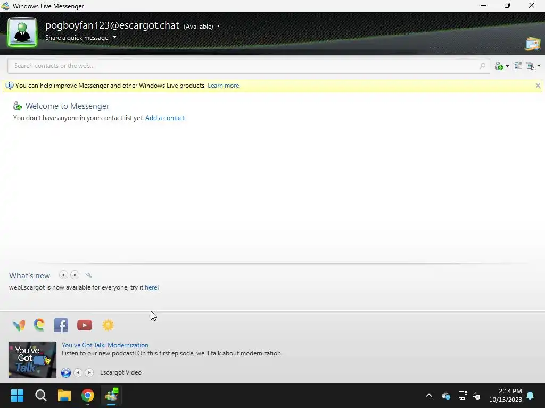Expand the Show menu dropdown arrow
This screenshot has height=408, width=545.
(539, 66)
